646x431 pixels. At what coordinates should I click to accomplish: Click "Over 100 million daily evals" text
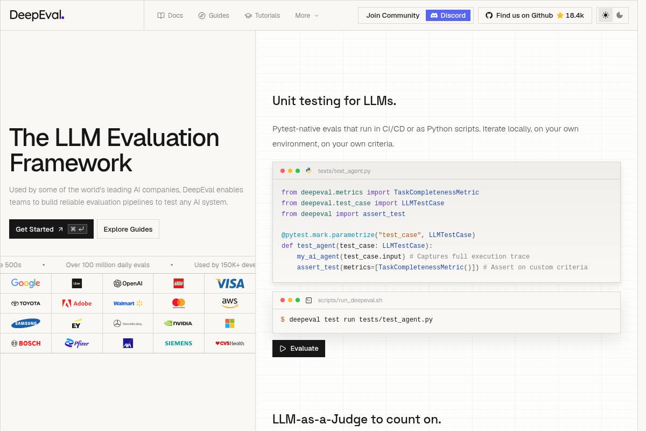[108, 265]
